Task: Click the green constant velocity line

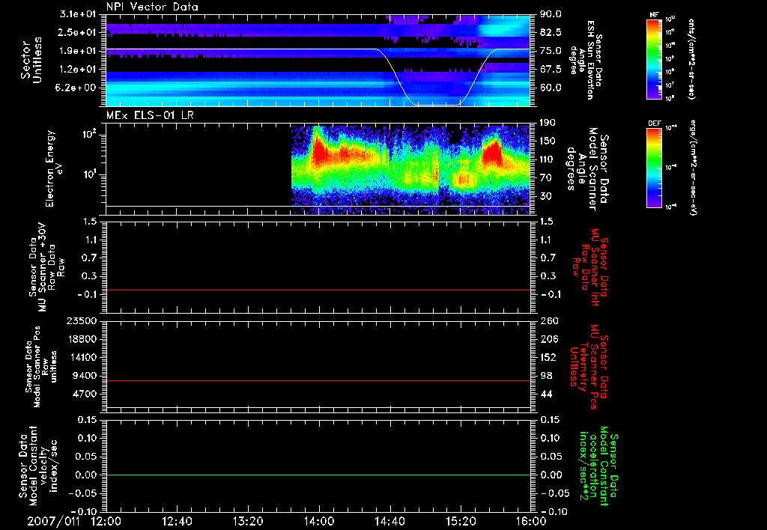Action: click(318, 475)
